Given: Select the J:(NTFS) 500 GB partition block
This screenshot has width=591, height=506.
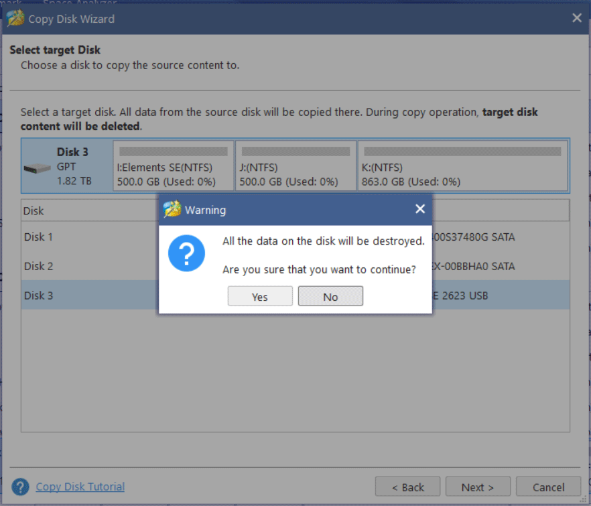Looking at the screenshot, I should tap(297, 166).
